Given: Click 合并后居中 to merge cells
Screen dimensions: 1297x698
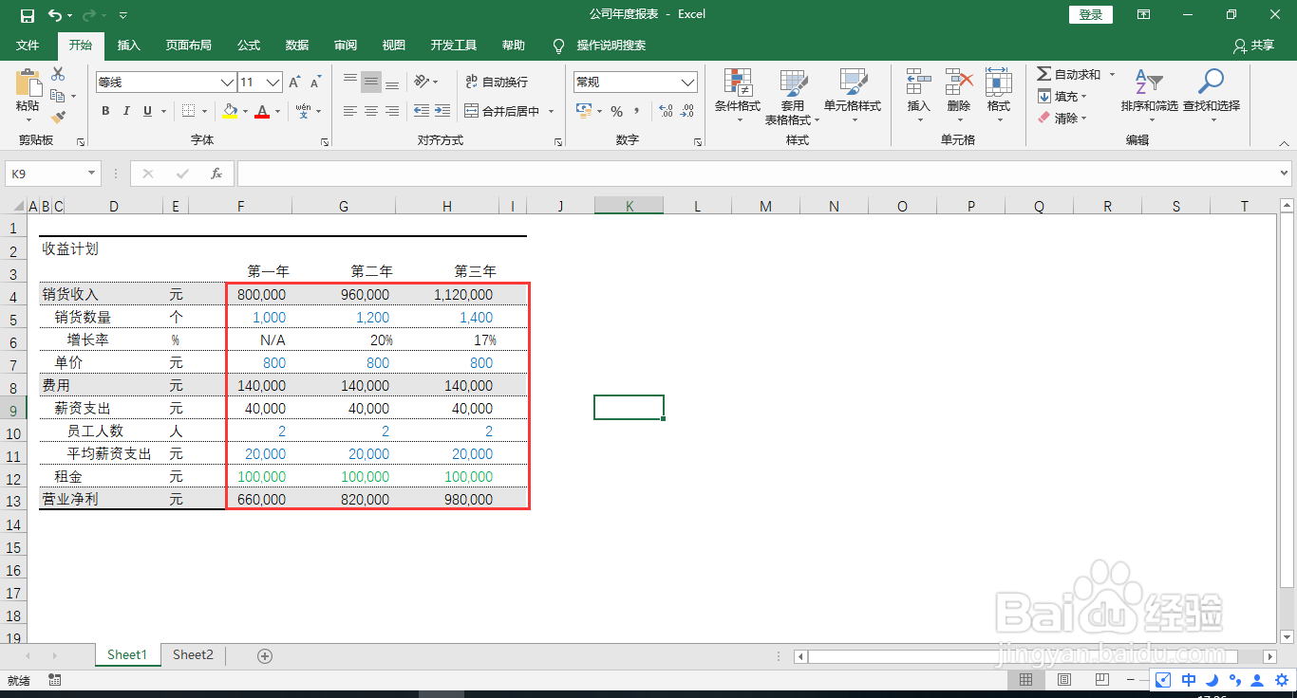Looking at the screenshot, I should coord(503,111).
